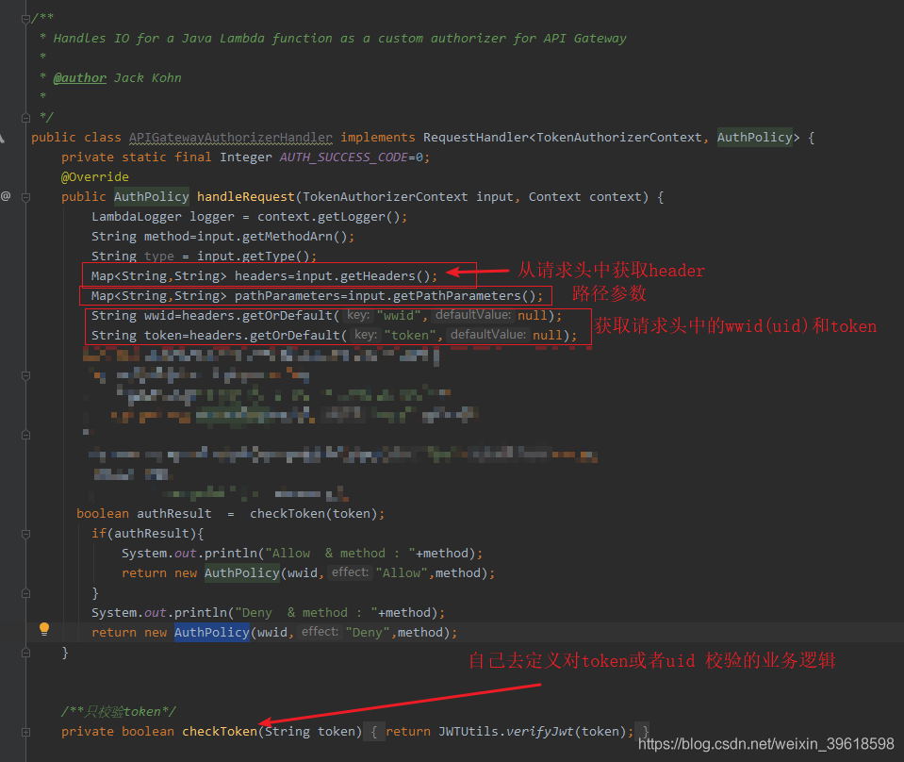The height and width of the screenshot is (762, 904).
Task: Click the @Override annotation
Action: pyautogui.click(x=95, y=176)
